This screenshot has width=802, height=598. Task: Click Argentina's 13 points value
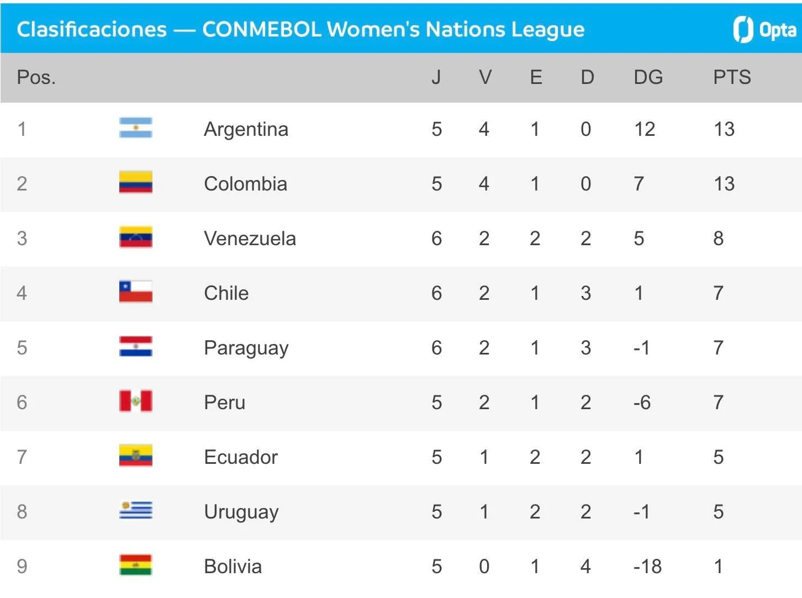click(724, 129)
